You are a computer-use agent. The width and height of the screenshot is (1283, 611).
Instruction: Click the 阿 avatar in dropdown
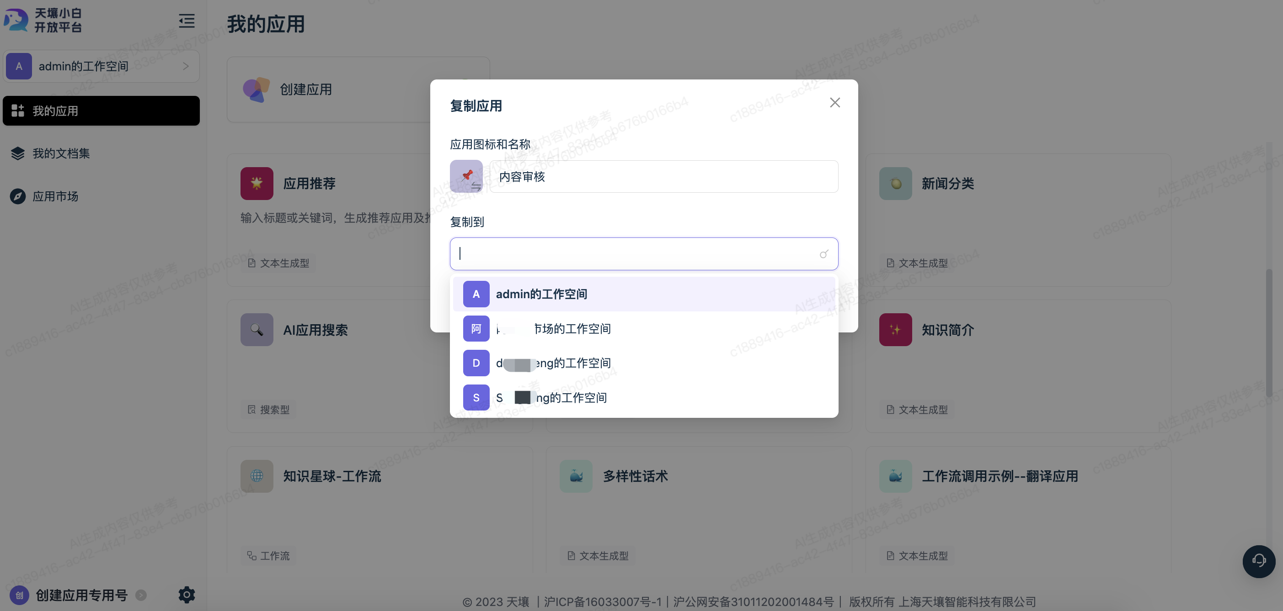click(x=476, y=328)
